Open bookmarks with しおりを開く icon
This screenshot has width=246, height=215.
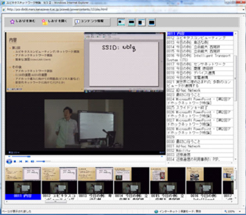pyautogui.click(x=45, y=22)
